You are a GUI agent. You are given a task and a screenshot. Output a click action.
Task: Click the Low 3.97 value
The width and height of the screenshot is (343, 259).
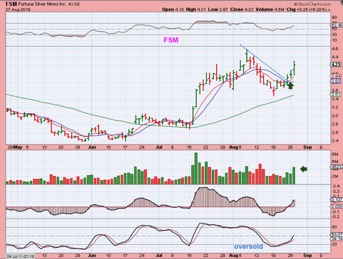click(218, 9)
